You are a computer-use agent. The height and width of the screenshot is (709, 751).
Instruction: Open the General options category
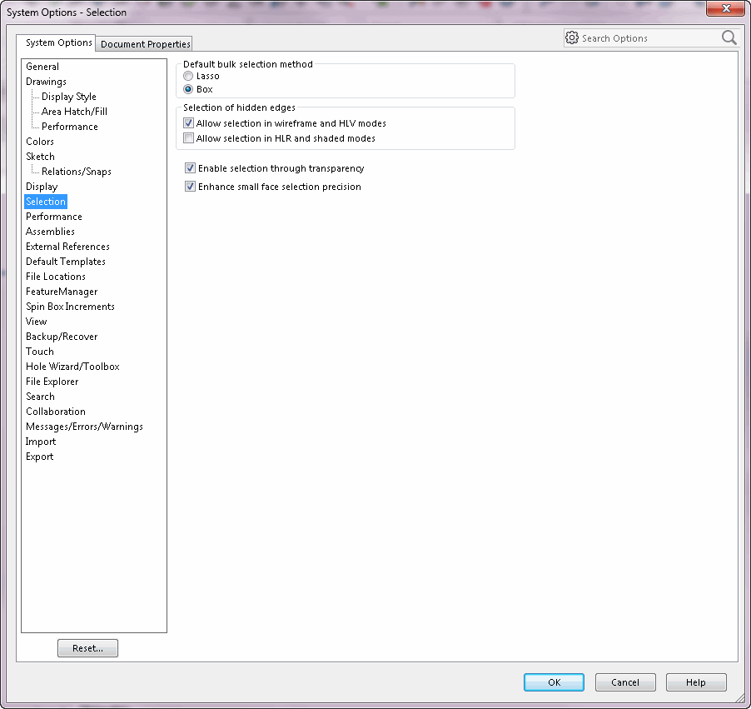point(42,67)
